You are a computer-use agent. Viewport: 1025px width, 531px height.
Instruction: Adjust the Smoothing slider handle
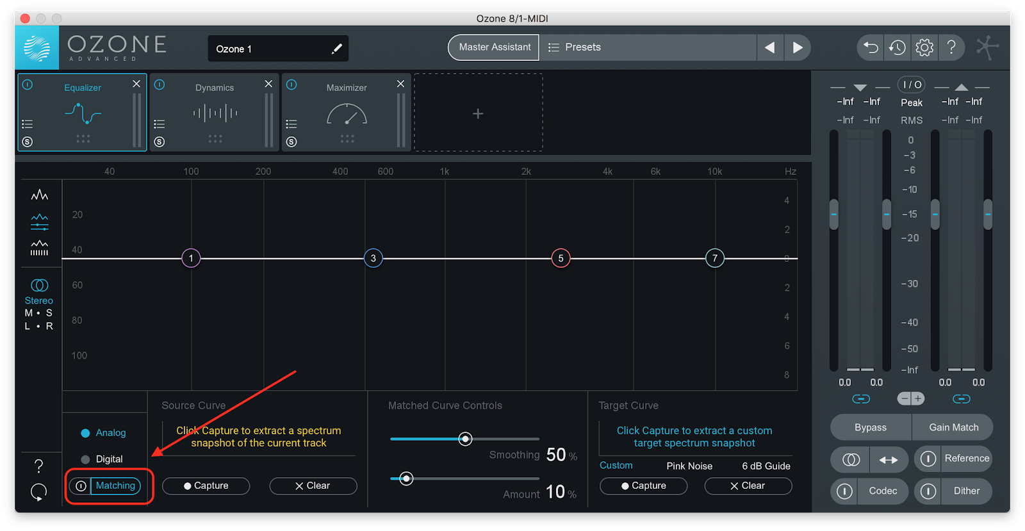[466, 439]
